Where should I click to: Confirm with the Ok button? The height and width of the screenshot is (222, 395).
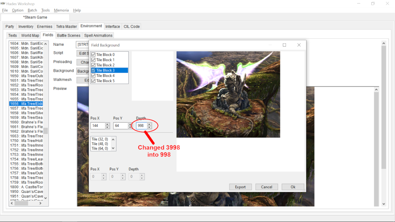click(293, 187)
